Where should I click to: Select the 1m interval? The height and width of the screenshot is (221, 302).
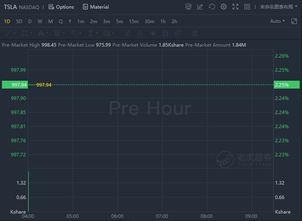(x=81, y=22)
